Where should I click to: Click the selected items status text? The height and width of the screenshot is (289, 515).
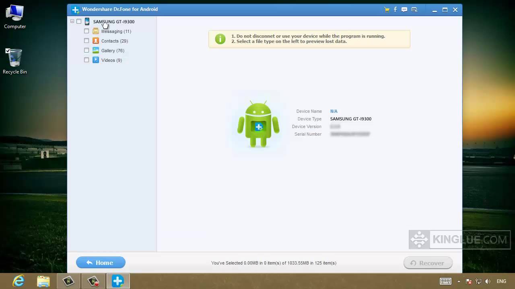pyautogui.click(x=274, y=263)
